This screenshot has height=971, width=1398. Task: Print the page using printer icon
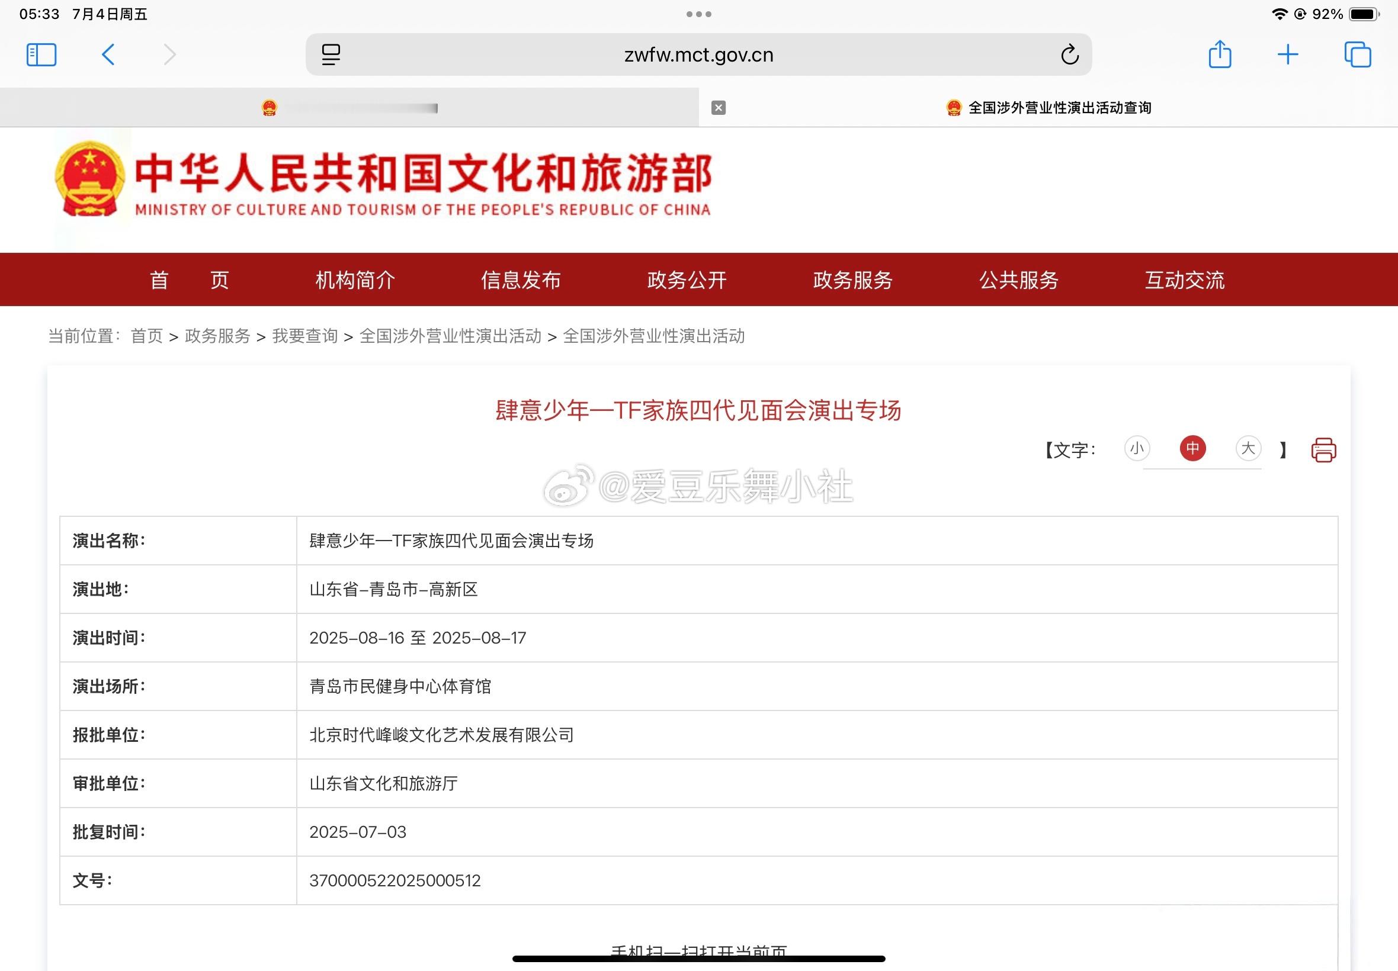point(1323,450)
